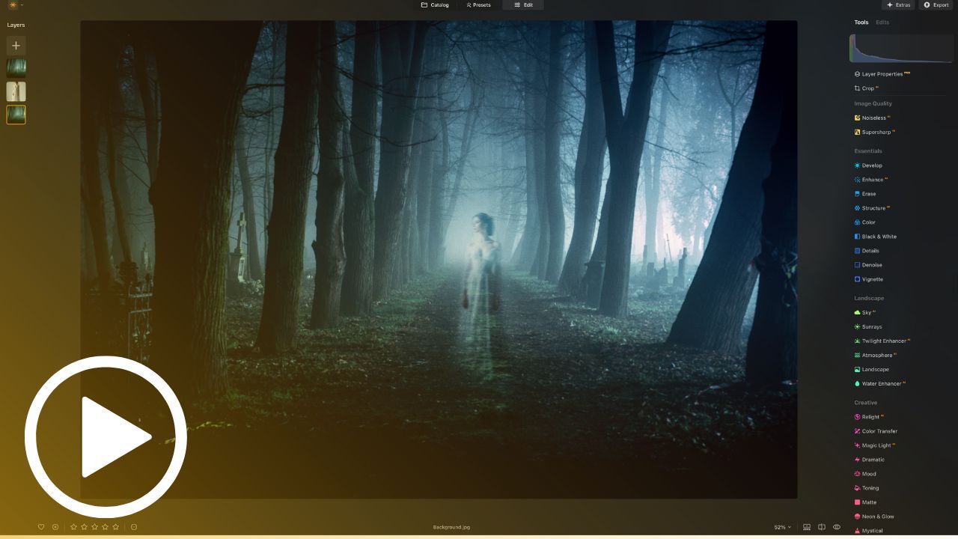
Task: Select the Mystical creative tool
Action: click(871, 531)
